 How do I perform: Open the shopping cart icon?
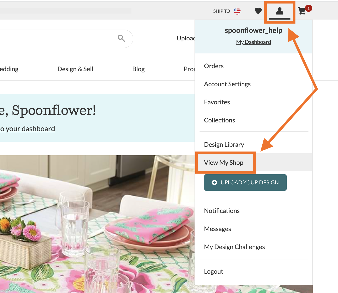(302, 11)
